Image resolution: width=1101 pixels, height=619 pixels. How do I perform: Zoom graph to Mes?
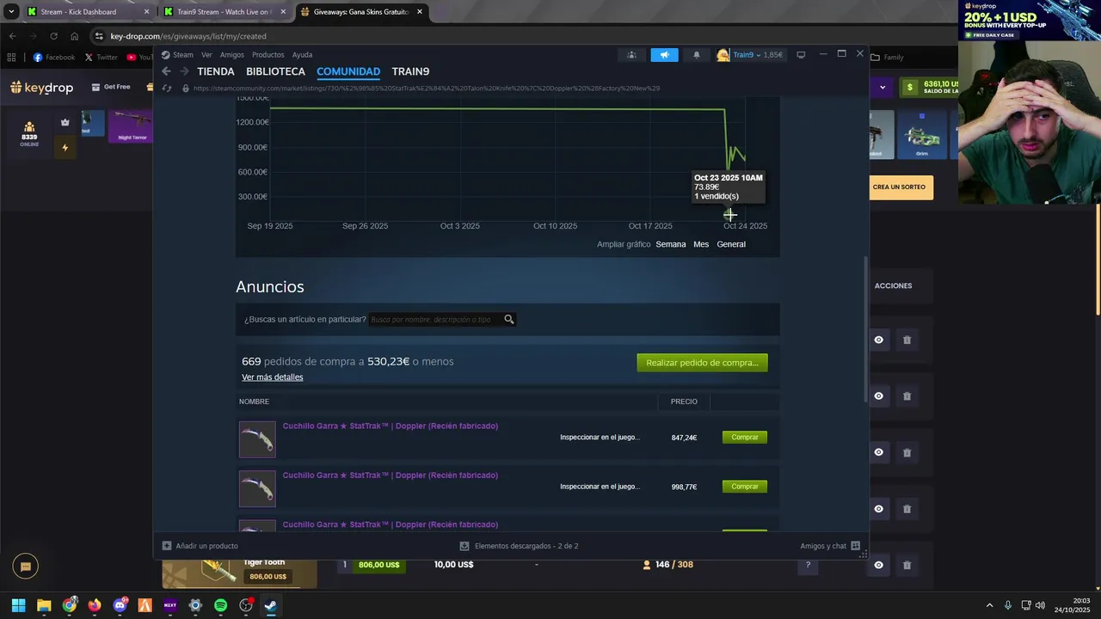(x=701, y=244)
